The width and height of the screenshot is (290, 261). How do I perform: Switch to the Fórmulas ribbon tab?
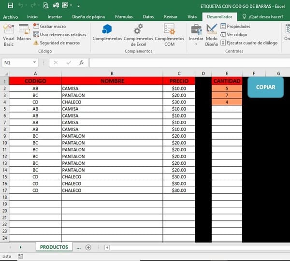pyautogui.click(x=124, y=17)
